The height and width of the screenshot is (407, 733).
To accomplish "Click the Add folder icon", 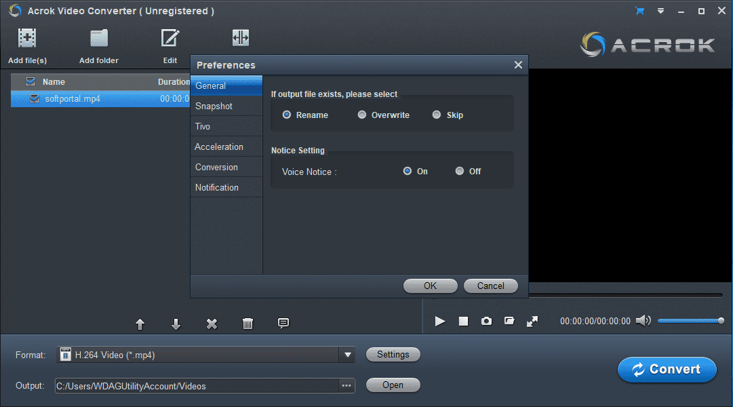I will pyautogui.click(x=98, y=39).
